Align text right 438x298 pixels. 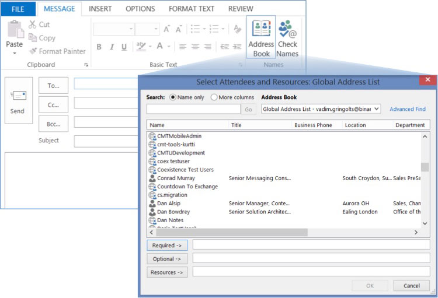click(207, 47)
